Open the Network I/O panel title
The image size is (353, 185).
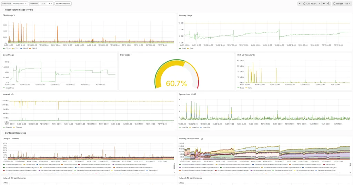[x=8, y=94]
